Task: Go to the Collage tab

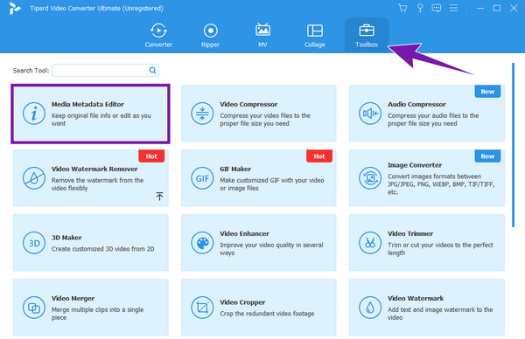Action: click(x=314, y=36)
